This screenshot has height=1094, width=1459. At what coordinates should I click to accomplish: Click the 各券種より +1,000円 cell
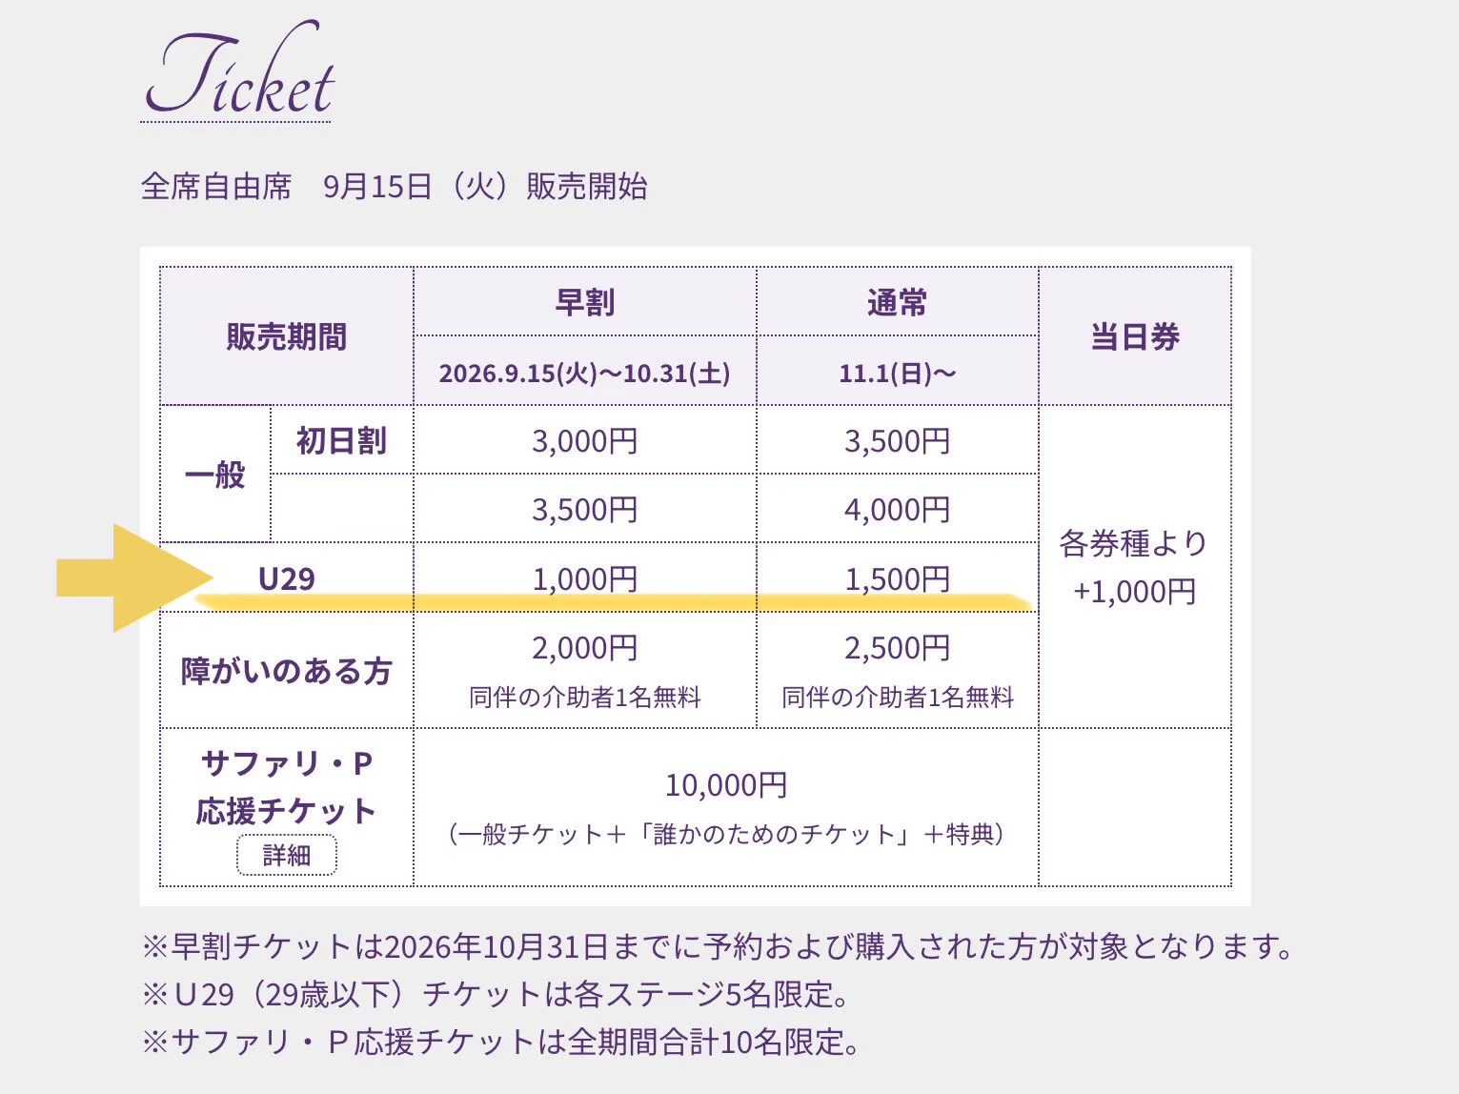coord(1134,567)
